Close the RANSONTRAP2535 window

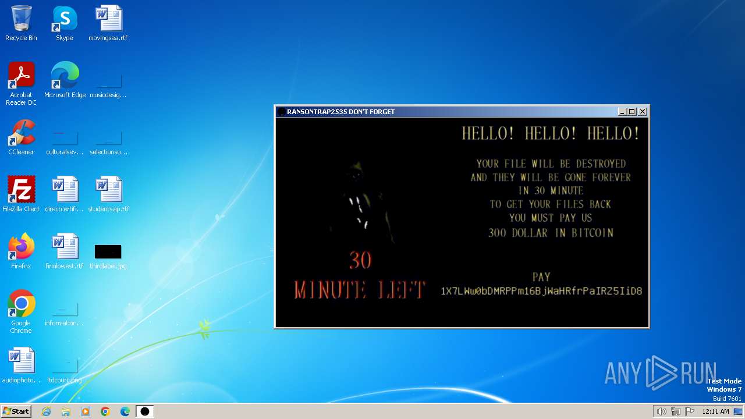click(643, 112)
